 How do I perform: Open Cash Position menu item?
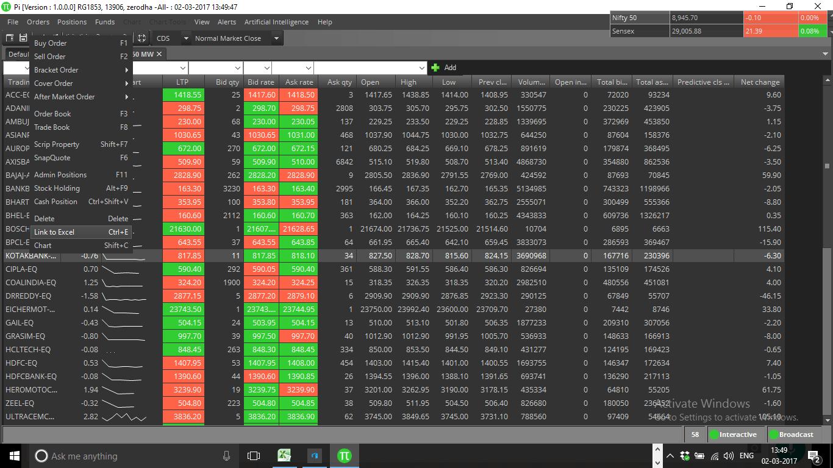(81, 202)
